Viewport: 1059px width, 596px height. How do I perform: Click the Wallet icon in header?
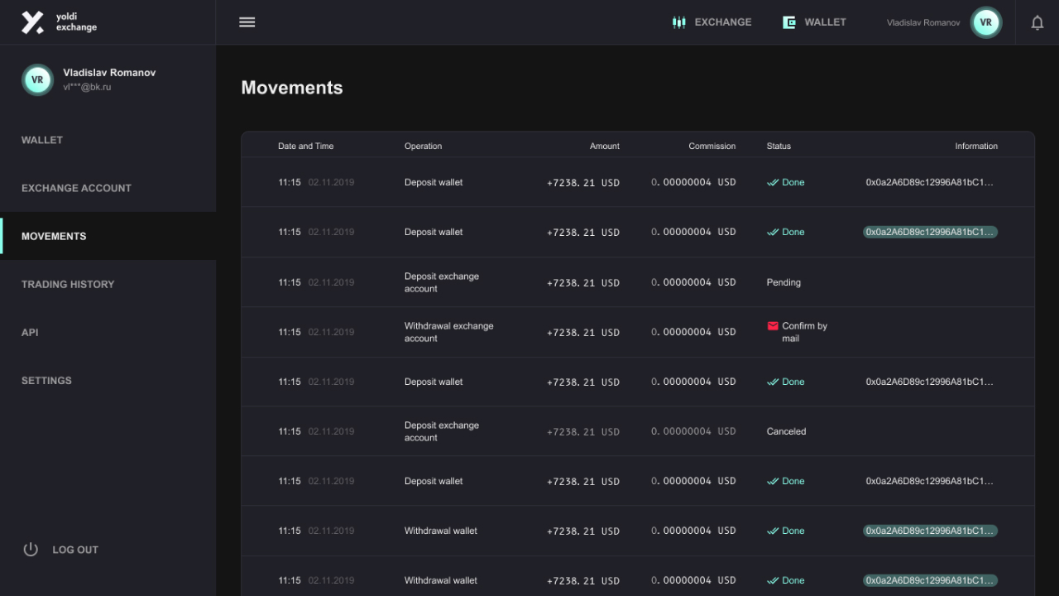point(789,22)
